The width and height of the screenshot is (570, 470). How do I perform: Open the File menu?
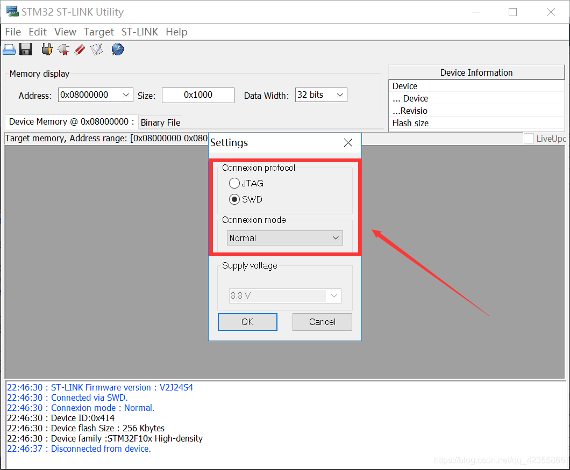pyautogui.click(x=13, y=32)
